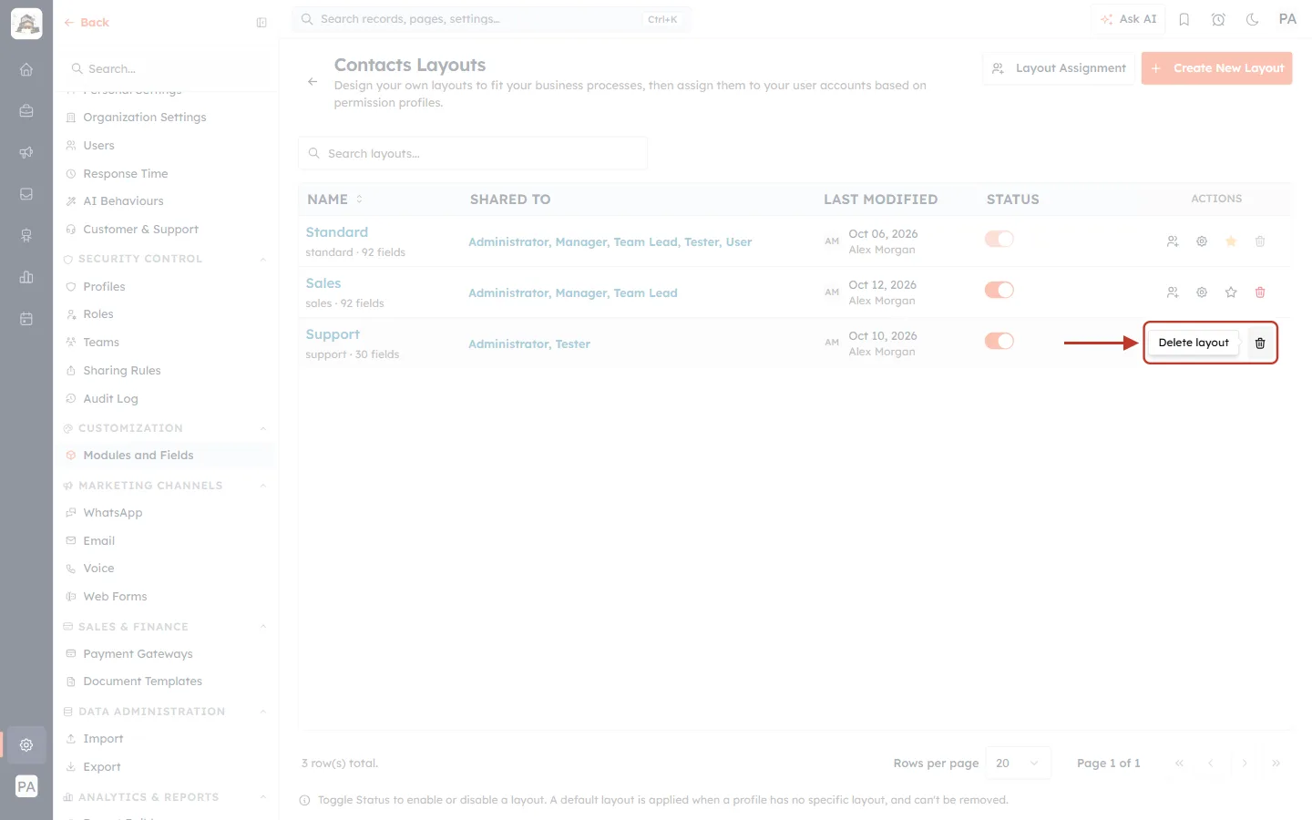The width and height of the screenshot is (1312, 820).
Task: Turn off the Support layout status
Action: [x=999, y=341]
